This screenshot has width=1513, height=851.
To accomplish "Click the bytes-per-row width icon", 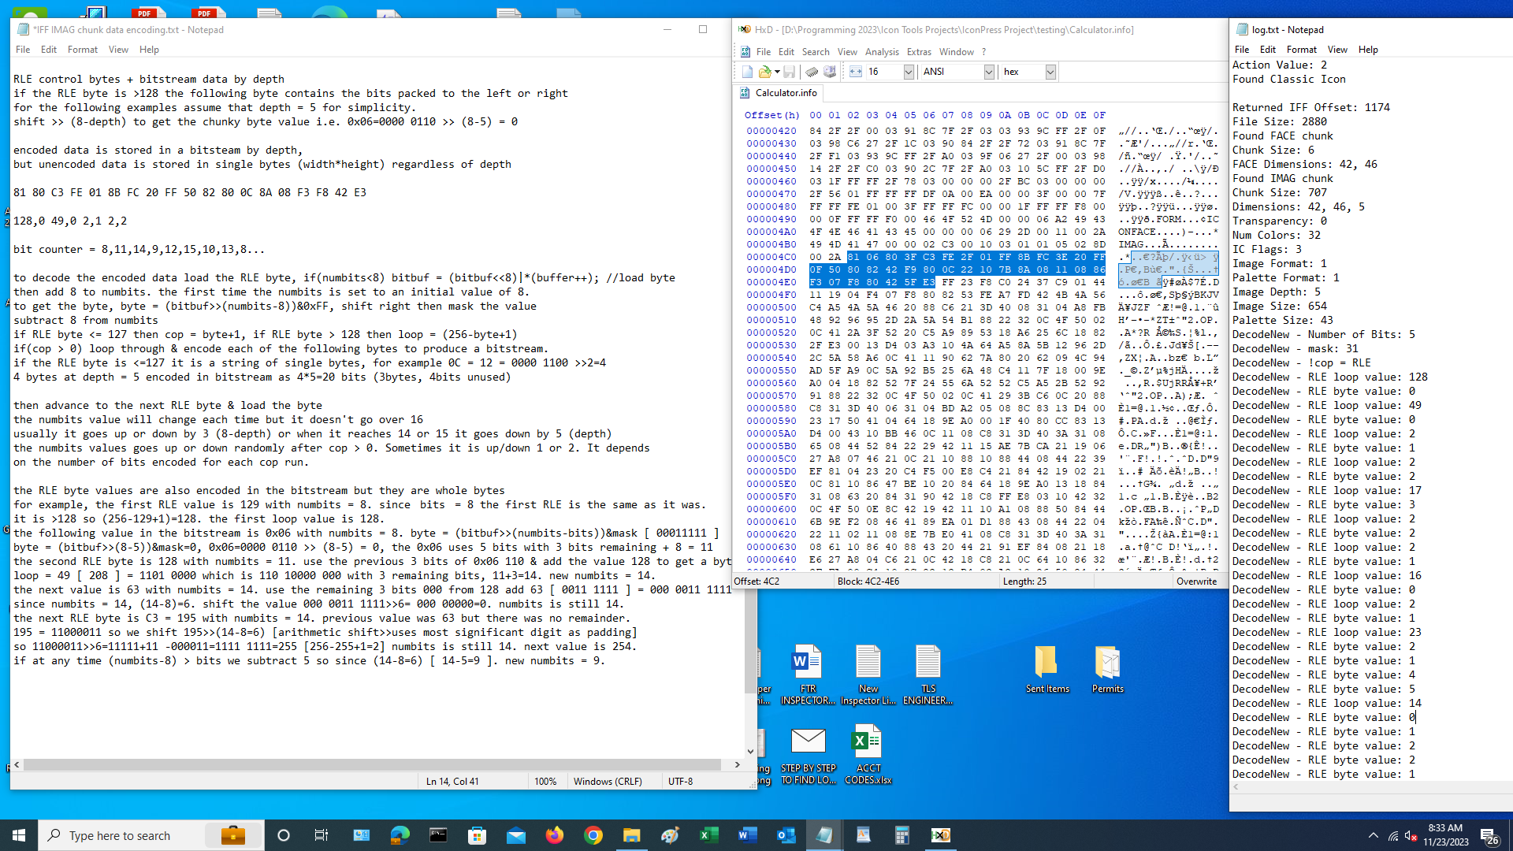I will click(x=856, y=72).
